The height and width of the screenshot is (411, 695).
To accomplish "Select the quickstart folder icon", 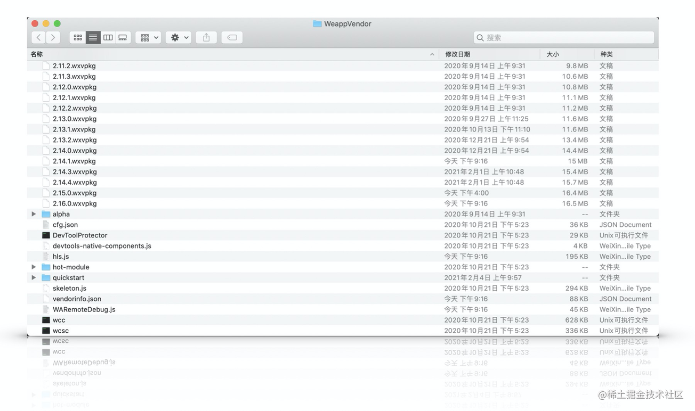I will 46,277.
